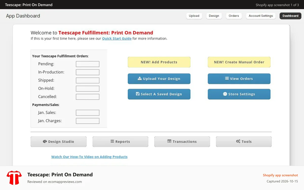
Task: Open the Tools button
Action: click(244, 142)
